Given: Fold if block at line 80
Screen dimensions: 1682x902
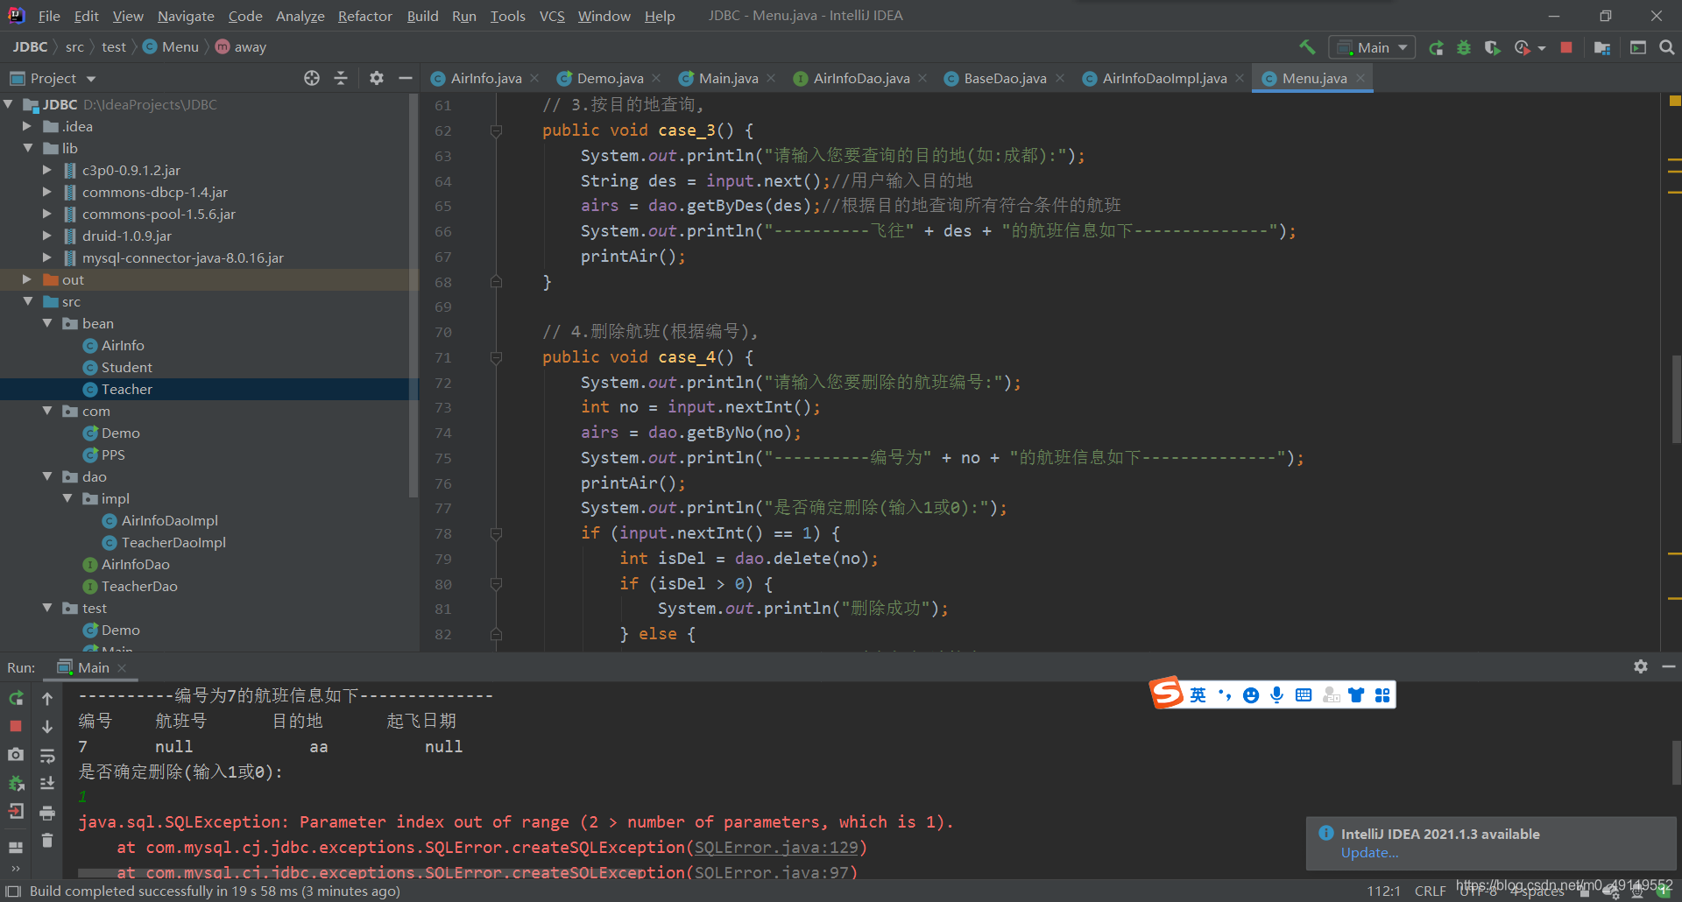Looking at the screenshot, I should pos(496,584).
